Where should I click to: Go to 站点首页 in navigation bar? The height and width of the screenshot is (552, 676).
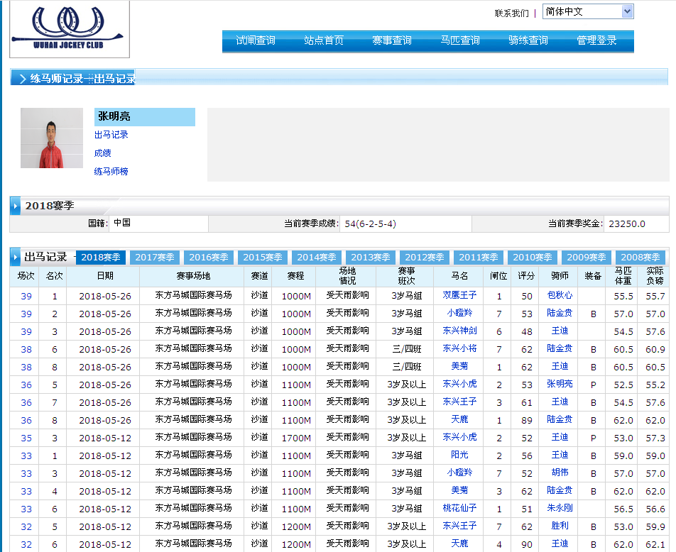tap(324, 40)
